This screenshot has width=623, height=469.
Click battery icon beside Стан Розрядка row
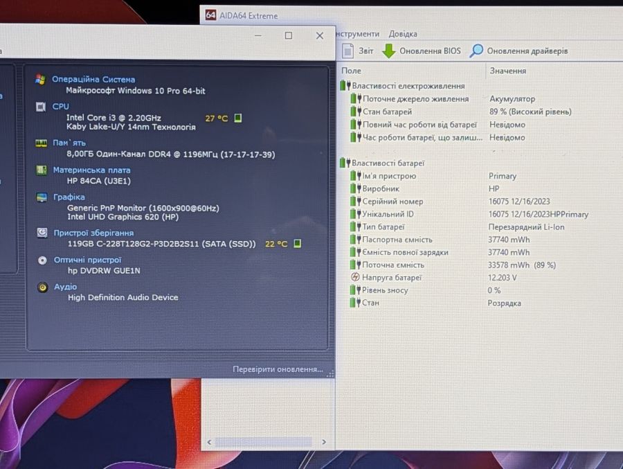tap(355, 303)
